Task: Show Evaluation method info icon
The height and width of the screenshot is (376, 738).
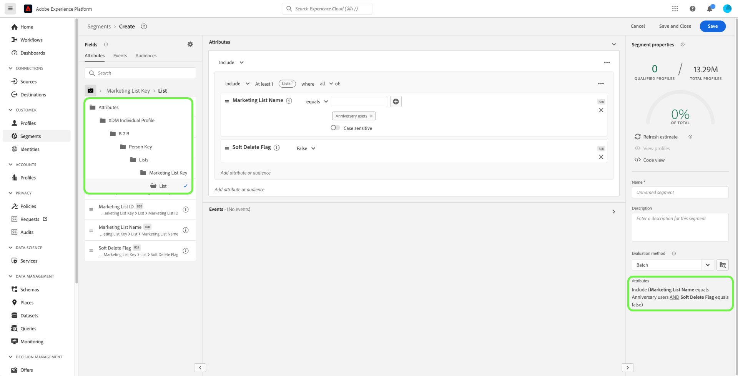Action: tap(674, 253)
